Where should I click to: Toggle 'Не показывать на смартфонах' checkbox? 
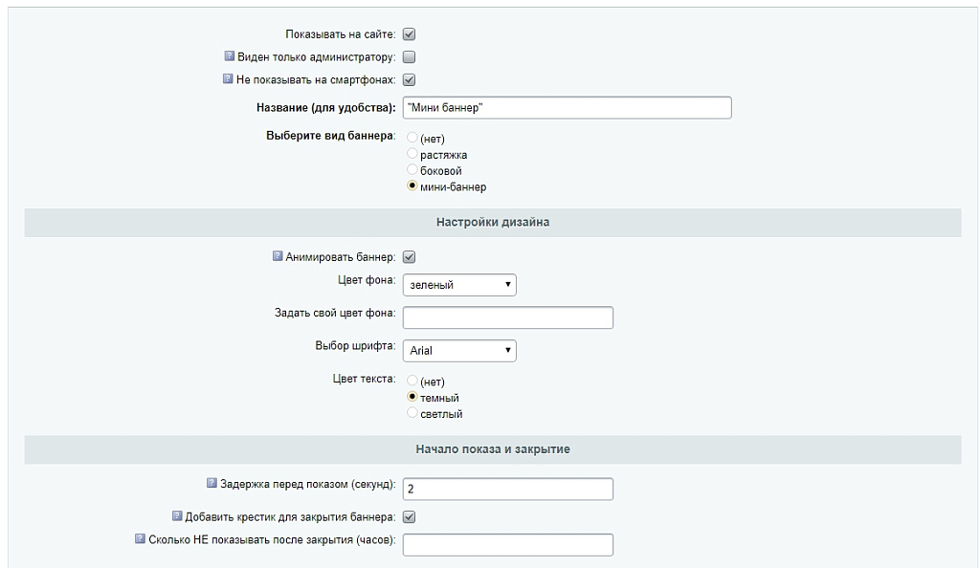(409, 80)
